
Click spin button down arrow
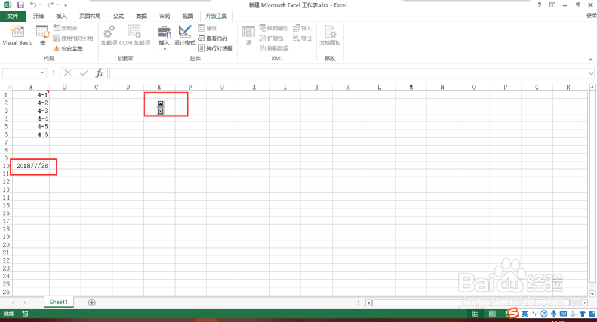161,111
